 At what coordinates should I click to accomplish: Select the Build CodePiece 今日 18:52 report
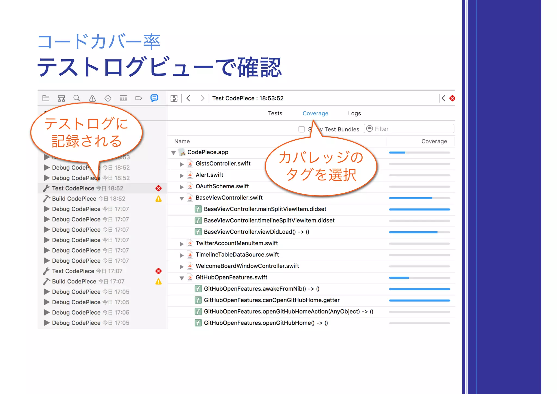(102, 199)
